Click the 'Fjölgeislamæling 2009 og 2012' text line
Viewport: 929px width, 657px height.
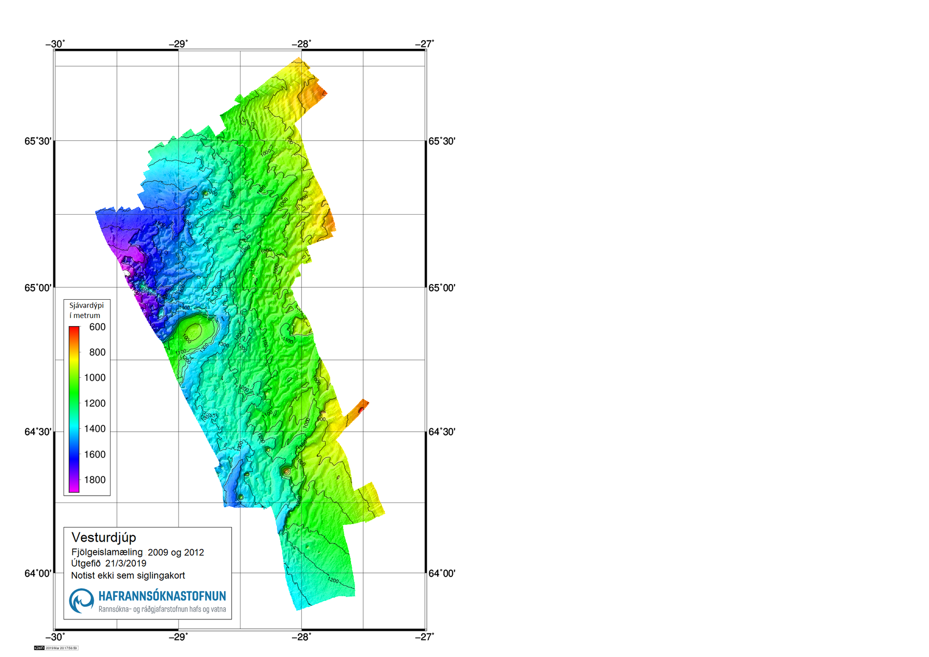tap(137, 552)
